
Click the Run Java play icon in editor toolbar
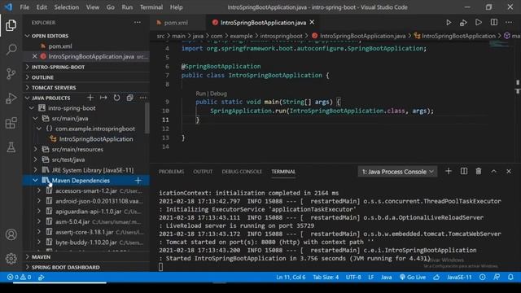(x=449, y=23)
